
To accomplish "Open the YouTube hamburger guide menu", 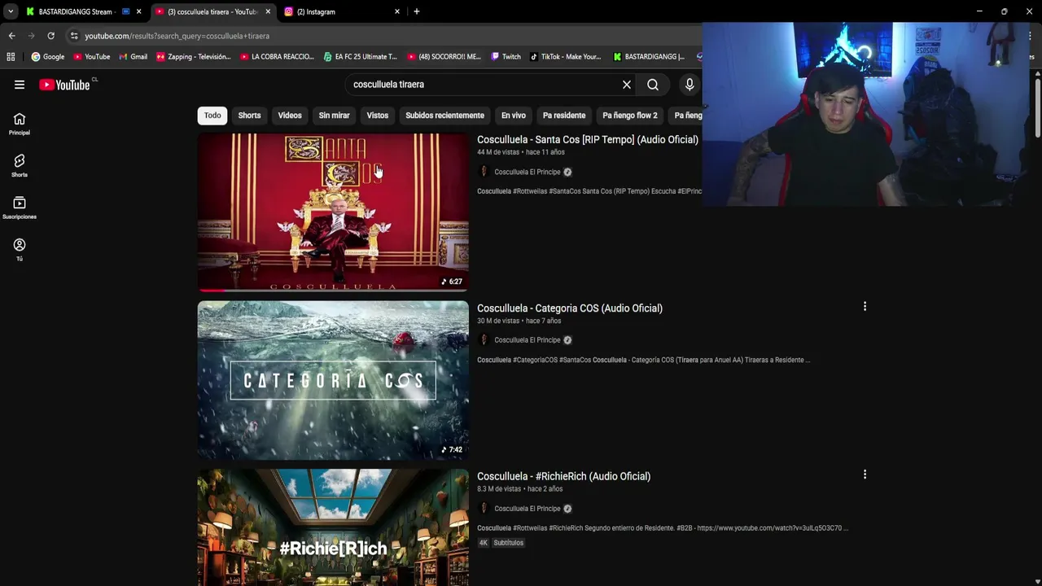I will 20,85.
